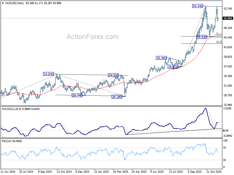Image resolution: width=234 pixels, height=175 pixels.
Task: Open the ActionForex.com watermark link
Action: [93, 37]
